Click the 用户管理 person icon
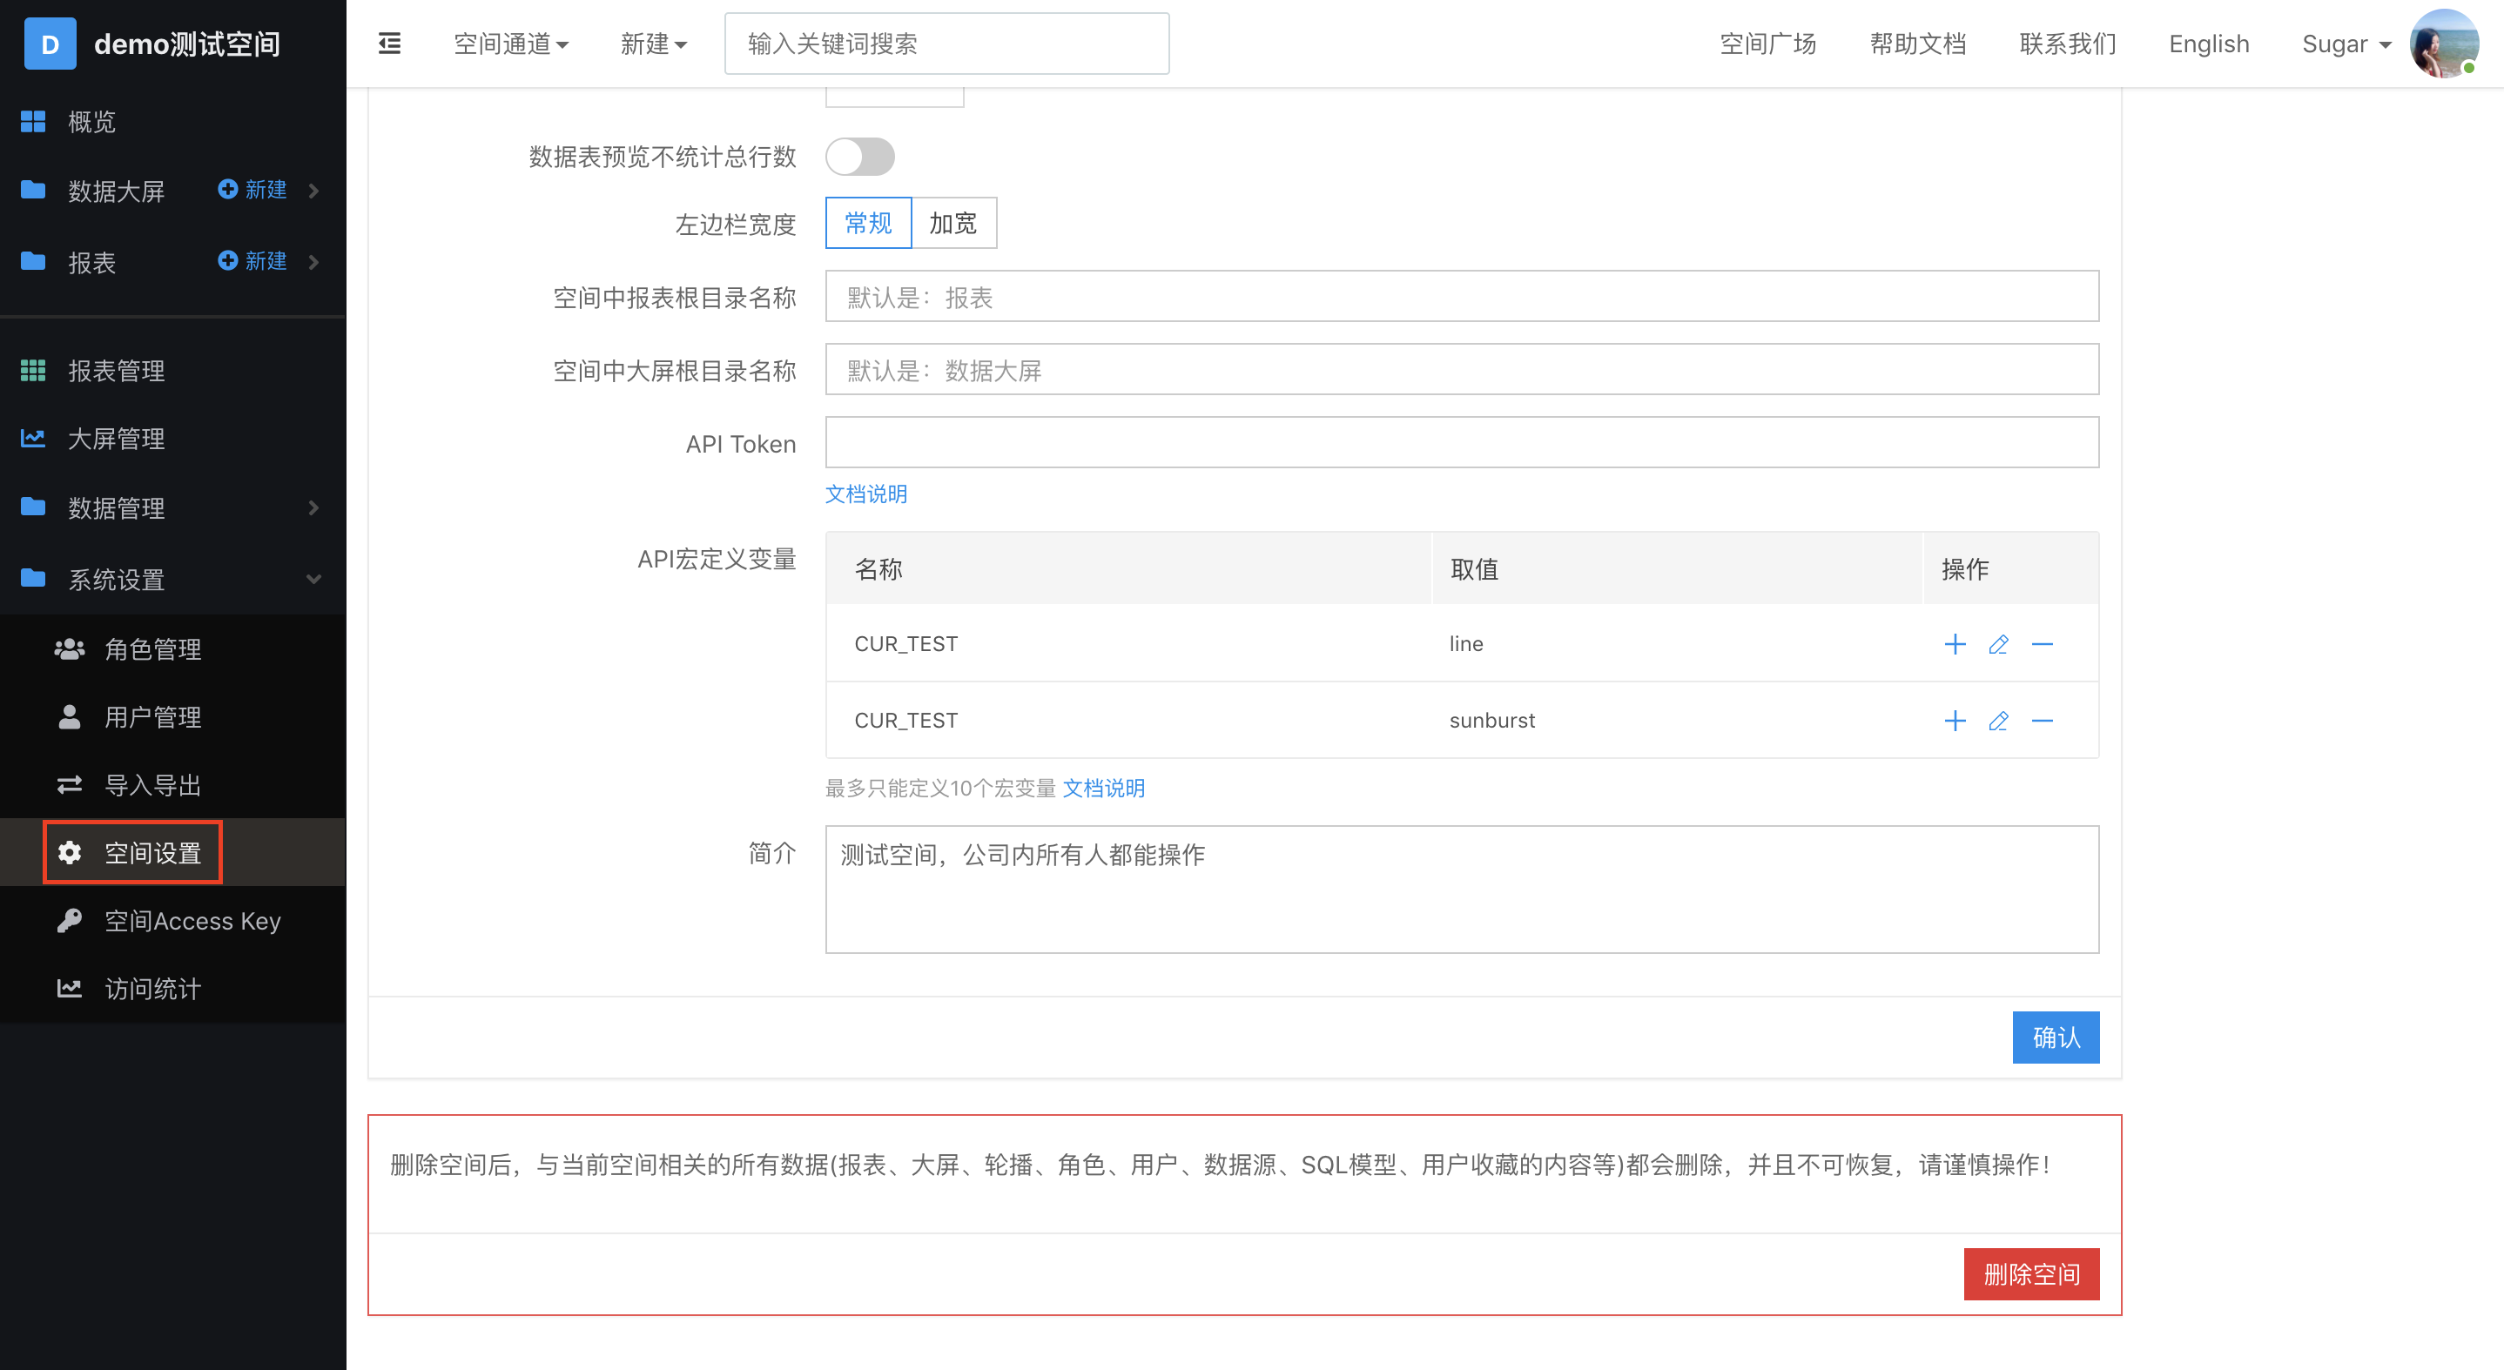This screenshot has height=1370, width=2504. [69, 717]
